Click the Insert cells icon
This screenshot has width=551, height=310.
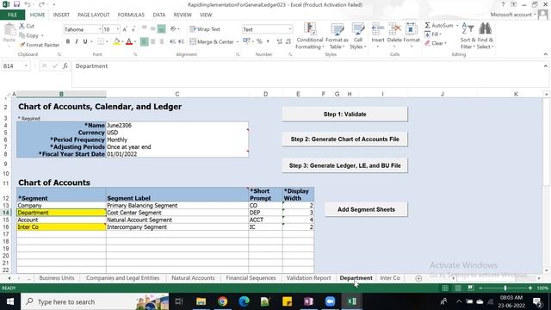point(378,29)
